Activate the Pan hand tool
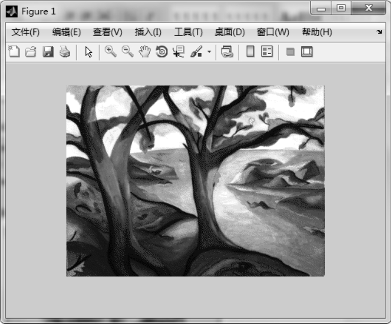Image resolution: width=391 pixels, height=324 pixels. [144, 52]
